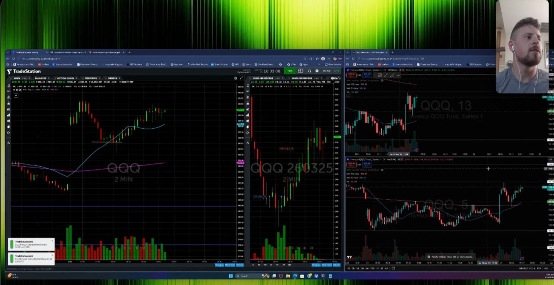Collapse the QQQ chart indicator legend
This screenshot has height=285, width=554.
[x=16, y=95]
